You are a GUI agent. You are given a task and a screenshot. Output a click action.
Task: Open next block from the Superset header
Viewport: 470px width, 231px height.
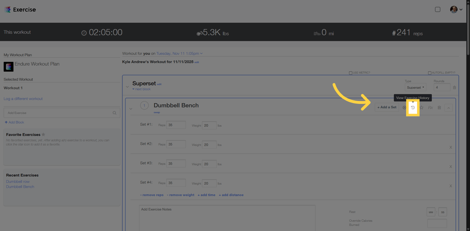tap(141, 89)
